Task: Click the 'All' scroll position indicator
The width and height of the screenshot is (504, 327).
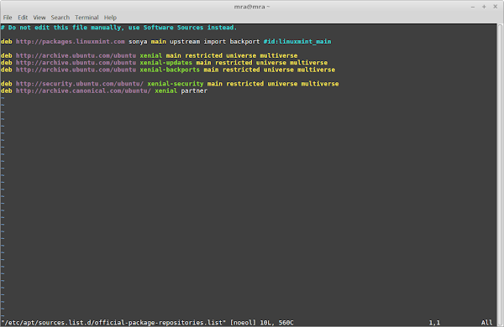Action: pos(486,323)
